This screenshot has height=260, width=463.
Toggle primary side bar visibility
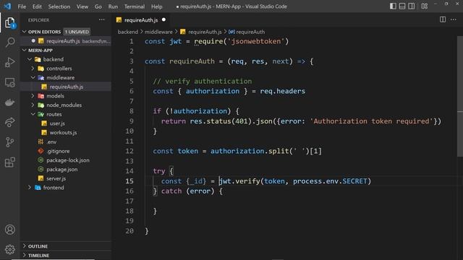(393, 6)
